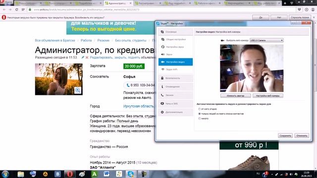Open the Windows Start menu
317x178 pixels.
coord(5,174)
